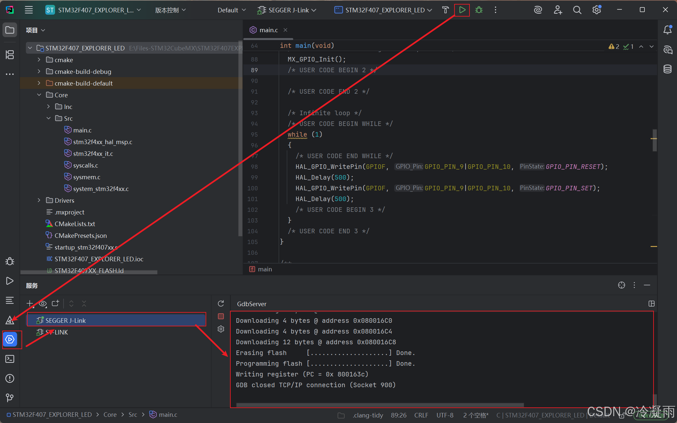Viewport: 677px width, 423px height.
Task: Jump to next highlighted problem arrow
Action: pyautogui.click(x=652, y=47)
